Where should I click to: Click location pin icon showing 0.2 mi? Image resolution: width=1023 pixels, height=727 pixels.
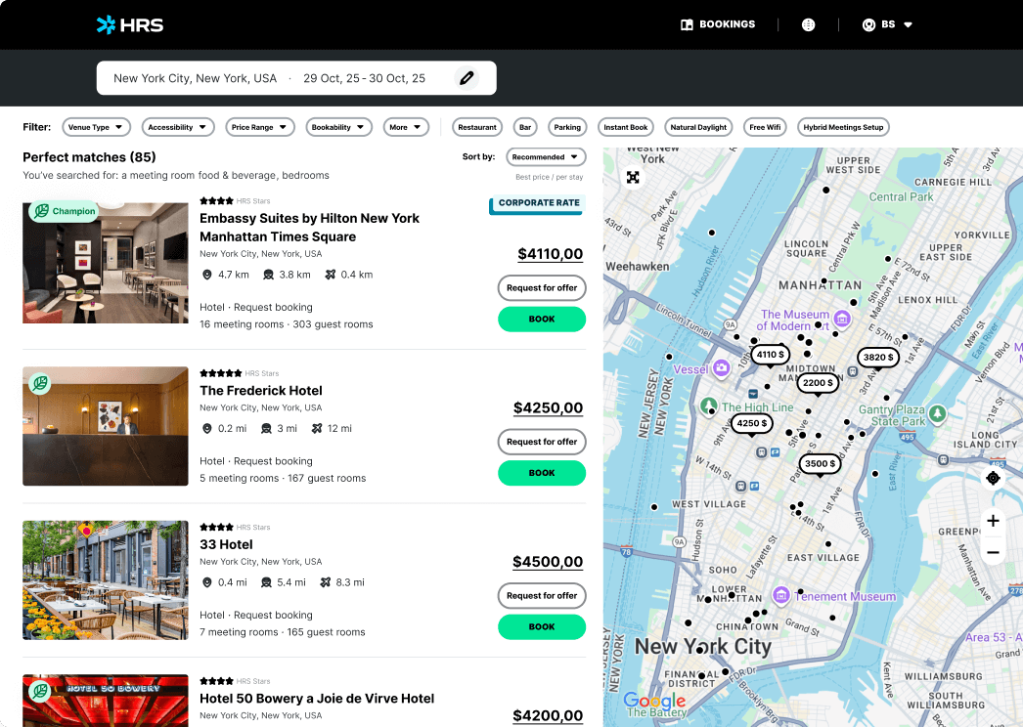point(206,428)
